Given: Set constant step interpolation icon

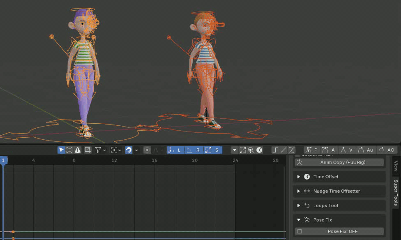Looking at the screenshot, I should (x=275, y=150).
